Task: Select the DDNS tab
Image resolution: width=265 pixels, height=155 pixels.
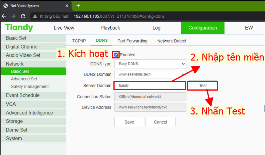Action: coord(102,41)
